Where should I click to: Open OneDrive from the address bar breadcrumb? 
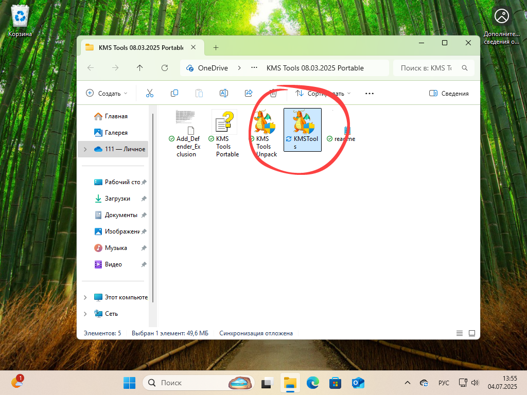213,67
